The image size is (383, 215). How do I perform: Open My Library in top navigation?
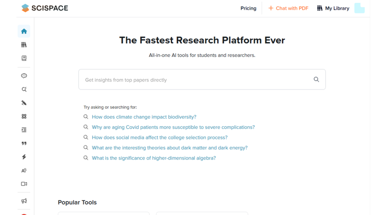point(333,8)
